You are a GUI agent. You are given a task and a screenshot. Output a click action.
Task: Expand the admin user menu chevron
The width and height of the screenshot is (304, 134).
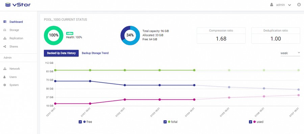tap(289, 5)
